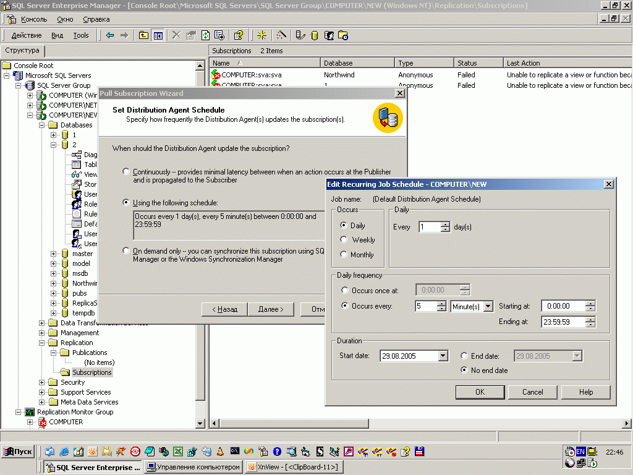Click the Пуск start button
Screen dimensions: 633x475
18,451
